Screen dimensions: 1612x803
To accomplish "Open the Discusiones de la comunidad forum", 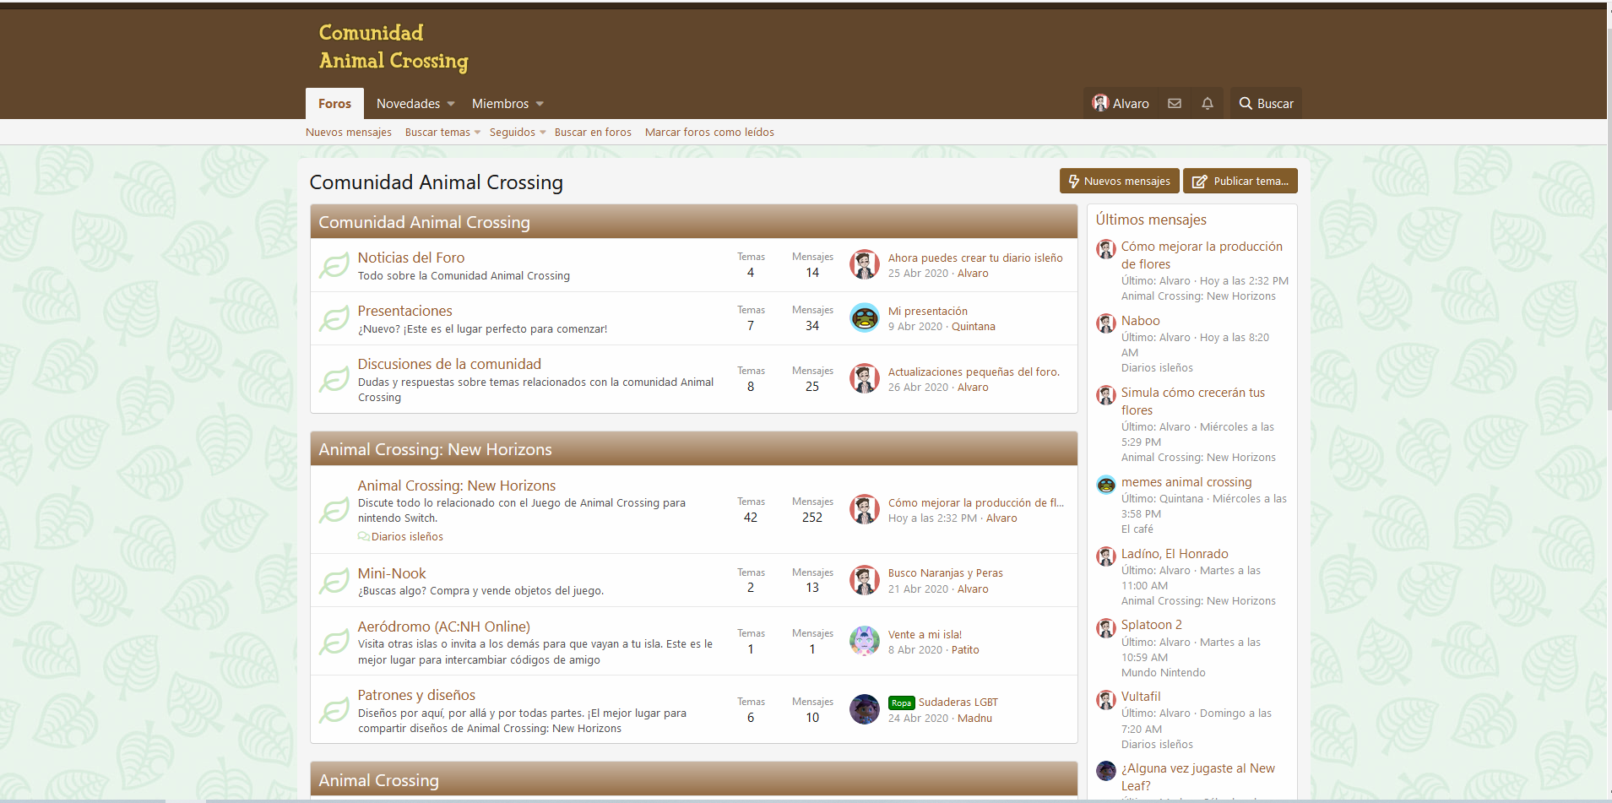I will (449, 364).
